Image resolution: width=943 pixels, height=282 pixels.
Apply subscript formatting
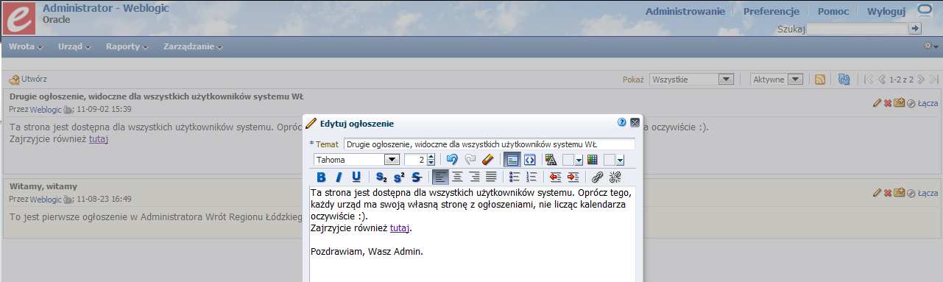(381, 177)
